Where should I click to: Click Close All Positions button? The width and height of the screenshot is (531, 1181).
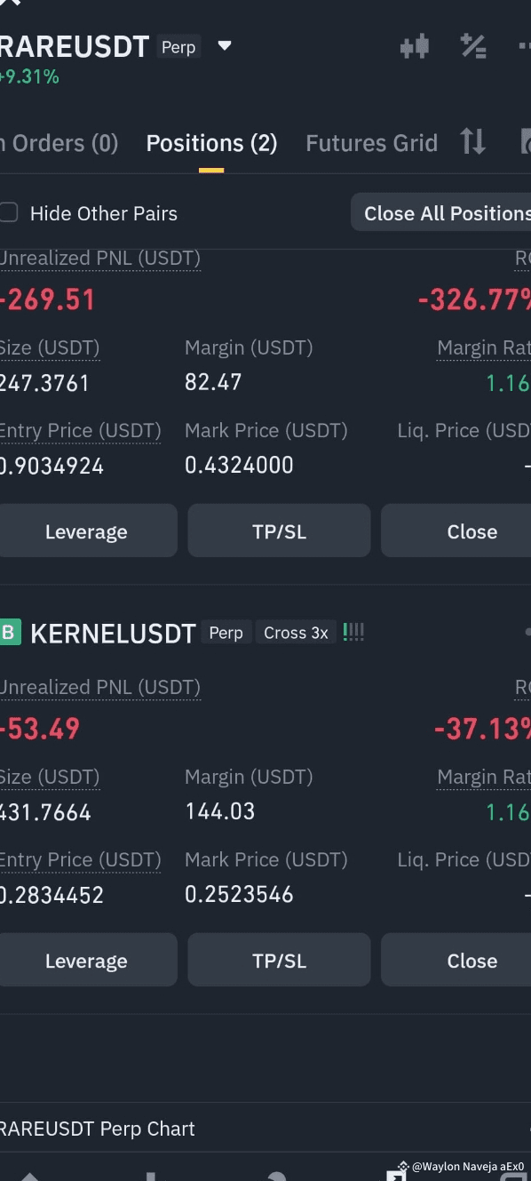(x=441, y=213)
